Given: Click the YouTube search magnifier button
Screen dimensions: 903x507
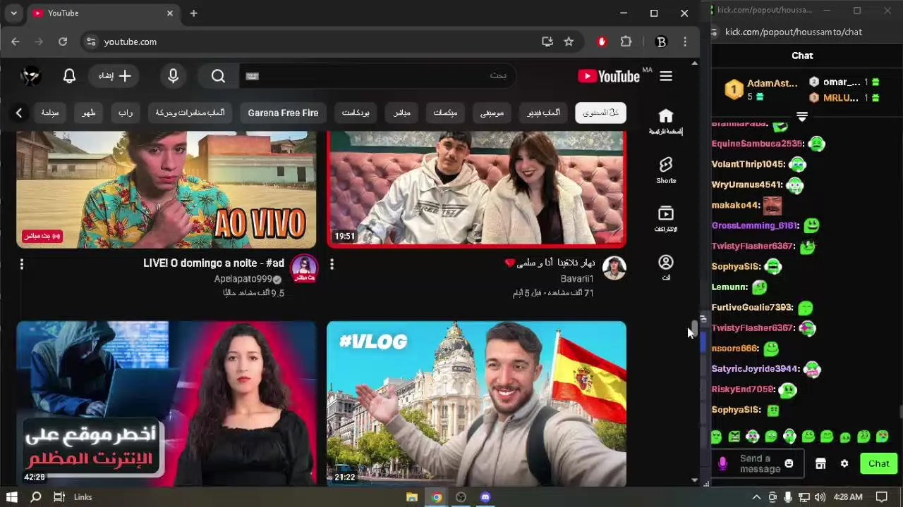Looking at the screenshot, I should (x=218, y=76).
